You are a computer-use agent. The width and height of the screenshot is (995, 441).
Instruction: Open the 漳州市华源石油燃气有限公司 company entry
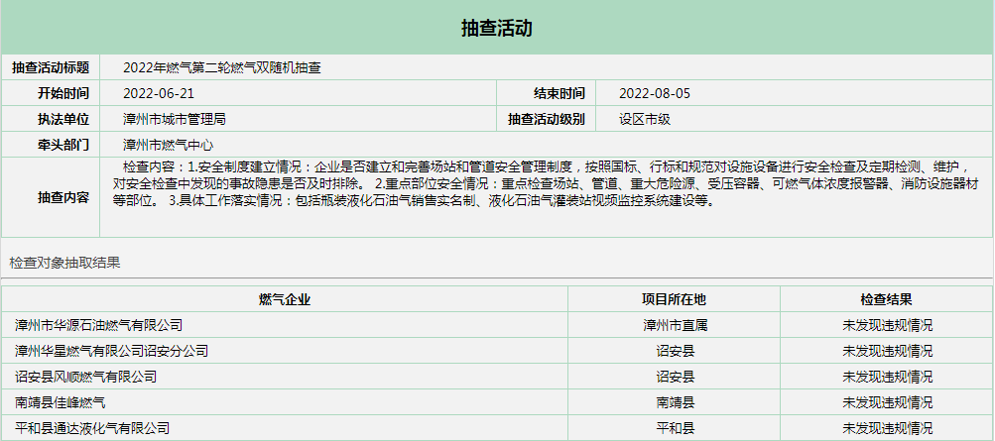coord(99,325)
